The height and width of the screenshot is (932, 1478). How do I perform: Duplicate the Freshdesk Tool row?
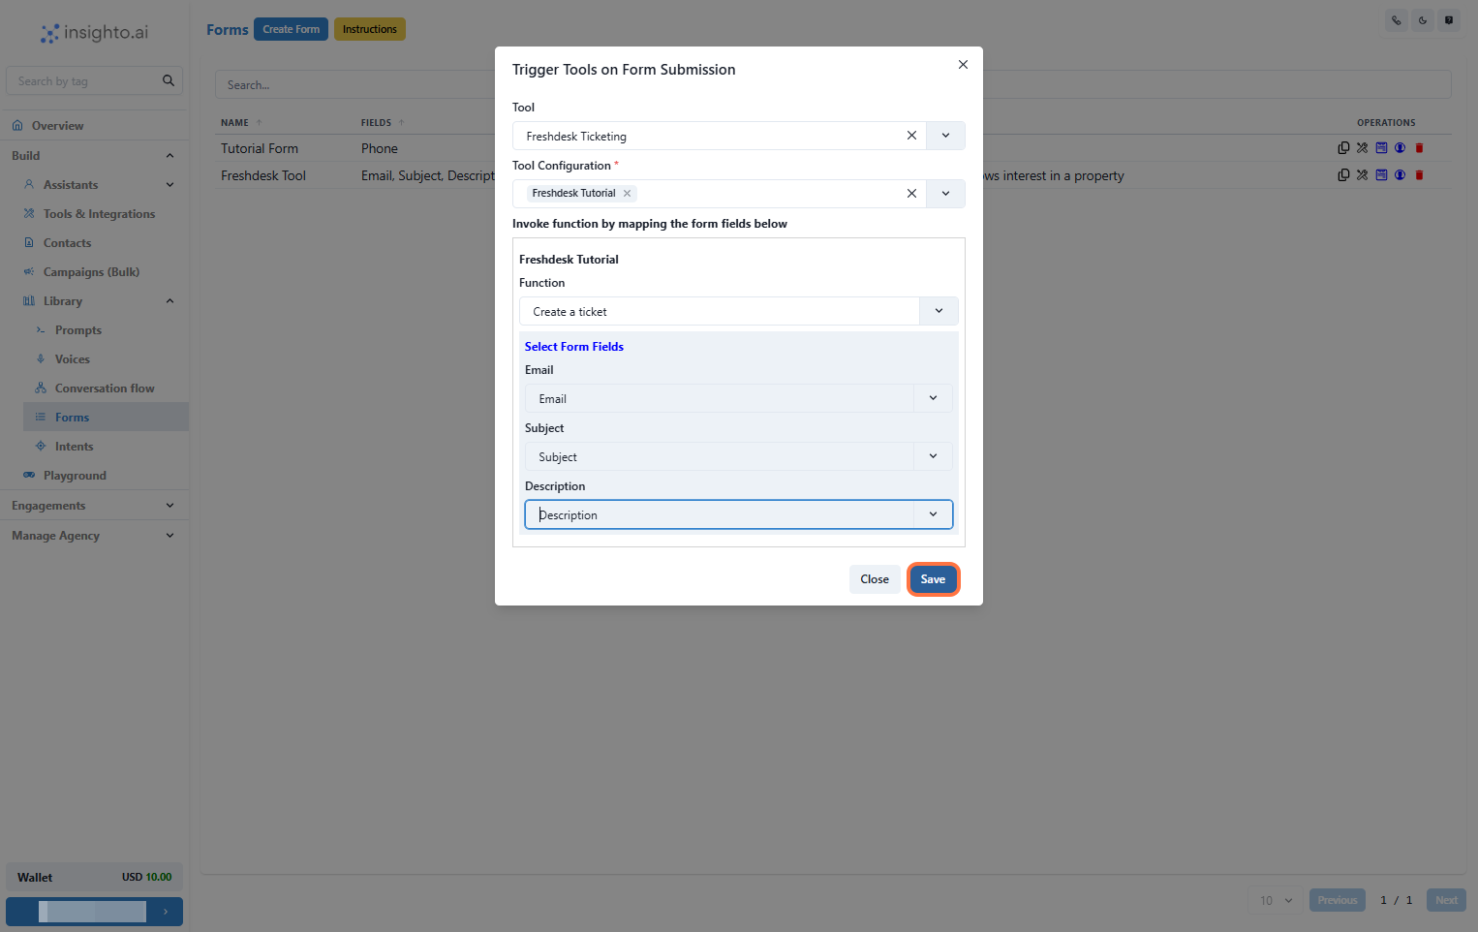click(x=1343, y=175)
